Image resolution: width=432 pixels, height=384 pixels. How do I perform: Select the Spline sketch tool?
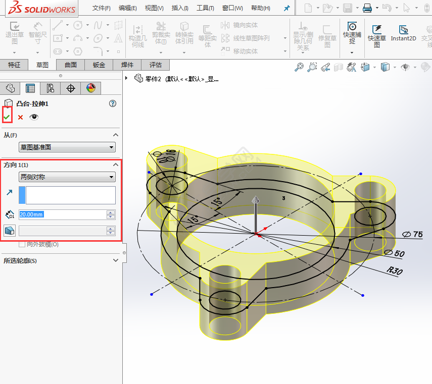[x=98, y=25]
